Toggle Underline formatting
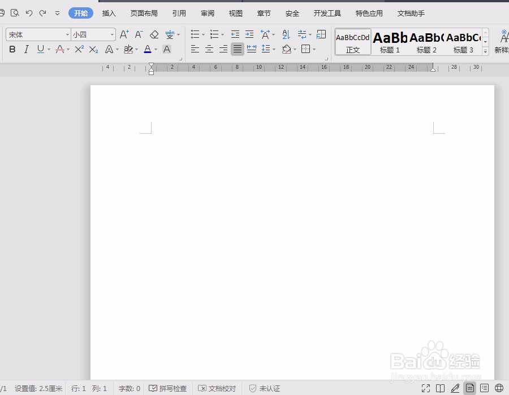The width and height of the screenshot is (509, 395). 41,49
